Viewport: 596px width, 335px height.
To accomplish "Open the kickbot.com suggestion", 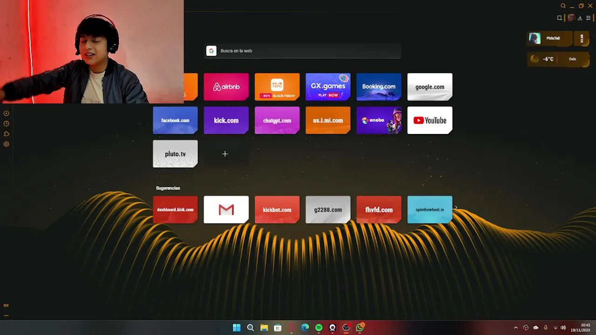I will pyautogui.click(x=277, y=209).
